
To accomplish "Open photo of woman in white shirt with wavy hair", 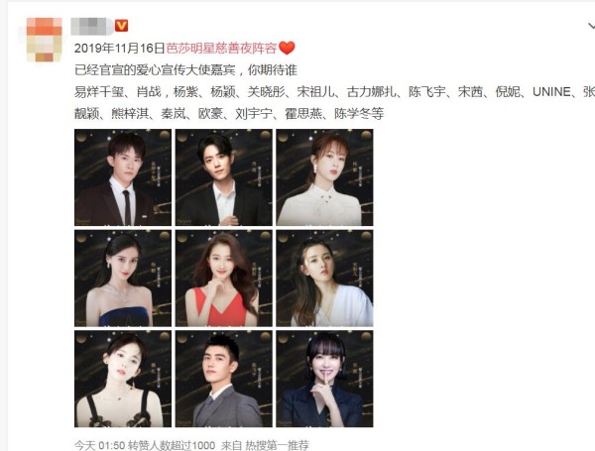I will click(324, 279).
